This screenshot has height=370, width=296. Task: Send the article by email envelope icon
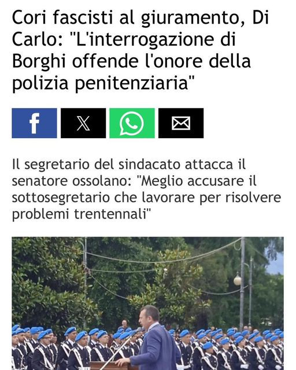tap(181, 123)
